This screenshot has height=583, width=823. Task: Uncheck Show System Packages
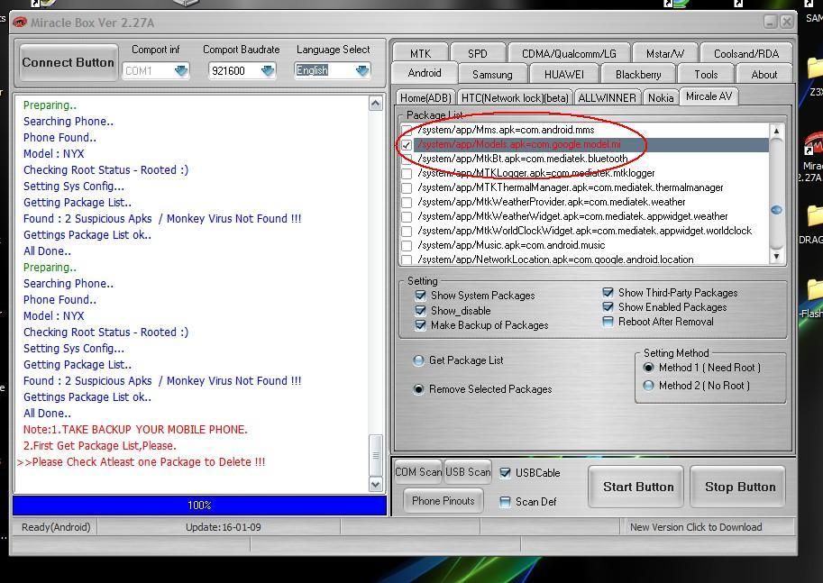[420, 296]
